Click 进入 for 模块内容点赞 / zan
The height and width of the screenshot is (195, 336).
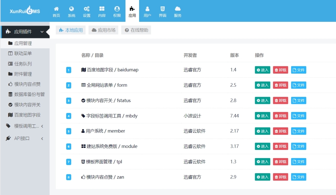pyautogui.click(x=262, y=177)
